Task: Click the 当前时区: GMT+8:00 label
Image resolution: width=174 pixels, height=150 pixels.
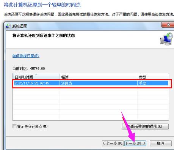Action: [28, 69]
